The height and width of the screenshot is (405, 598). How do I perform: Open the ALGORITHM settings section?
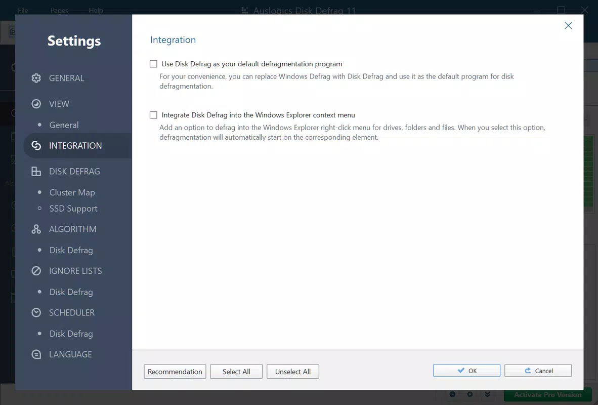tap(72, 229)
